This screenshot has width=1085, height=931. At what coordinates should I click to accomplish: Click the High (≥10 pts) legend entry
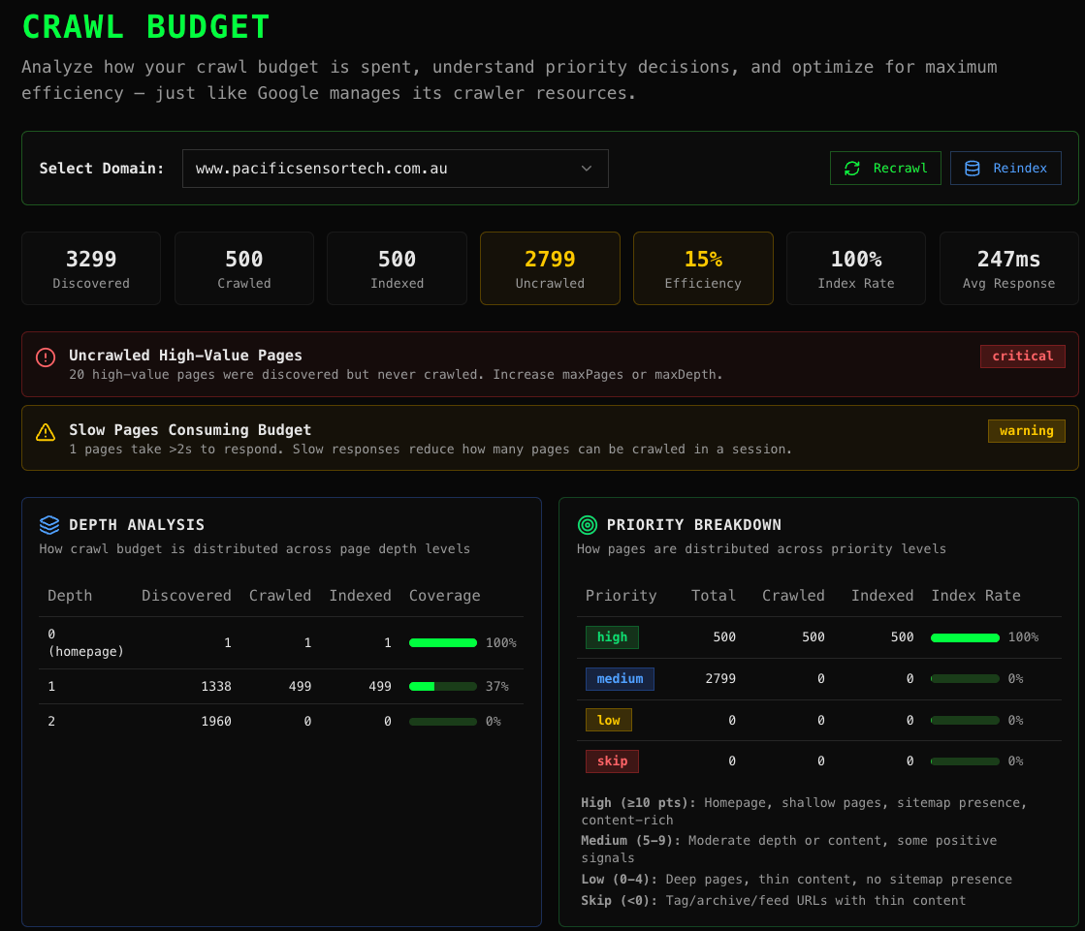pyautogui.click(x=804, y=812)
